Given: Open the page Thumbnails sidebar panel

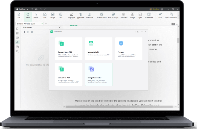Looking at the screenshot, I should coord(17,33).
